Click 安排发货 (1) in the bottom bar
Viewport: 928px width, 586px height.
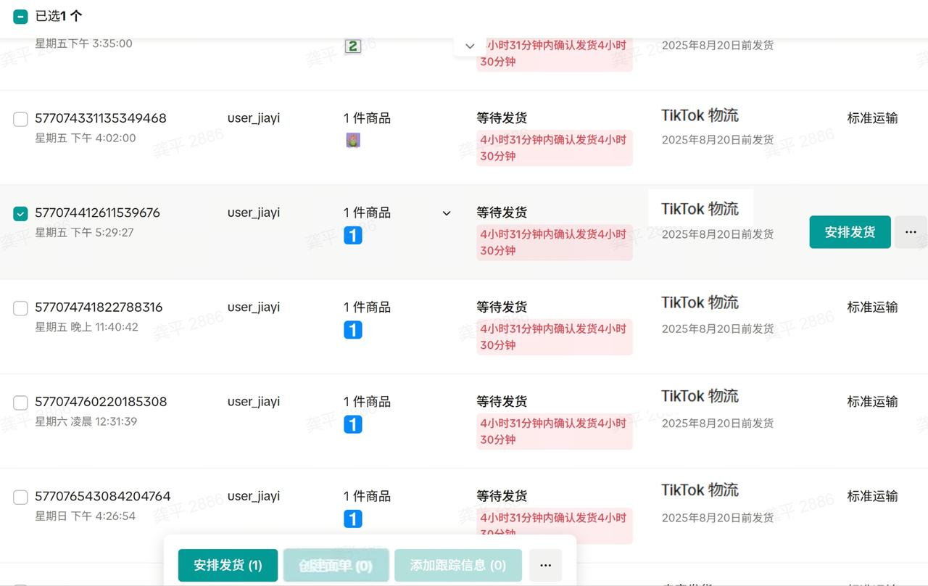(228, 565)
